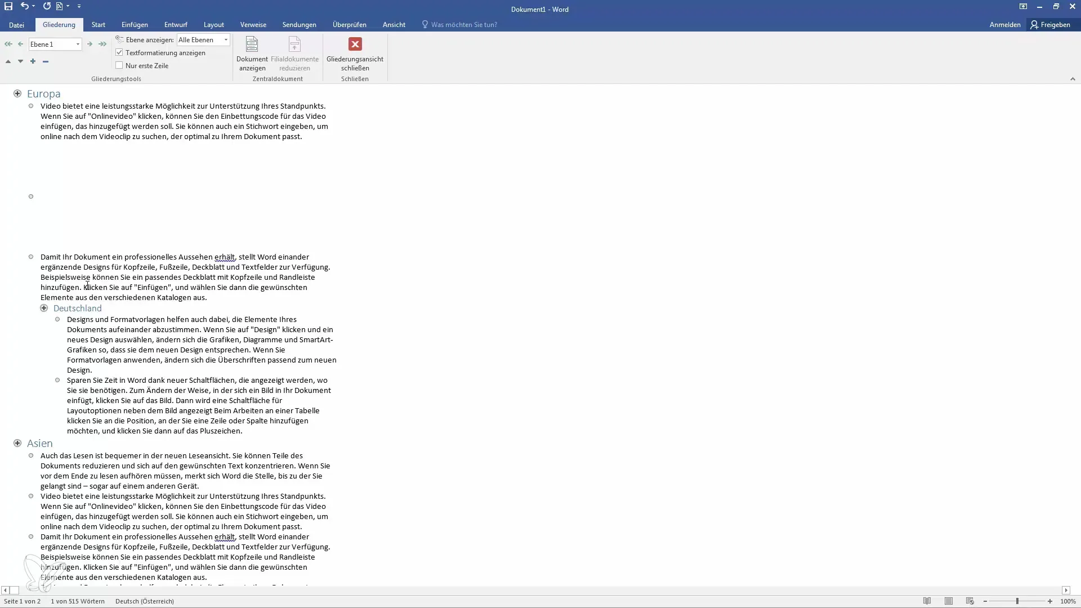Image resolution: width=1081 pixels, height=608 pixels.
Task: Move selected outline item up
Action: (8, 61)
